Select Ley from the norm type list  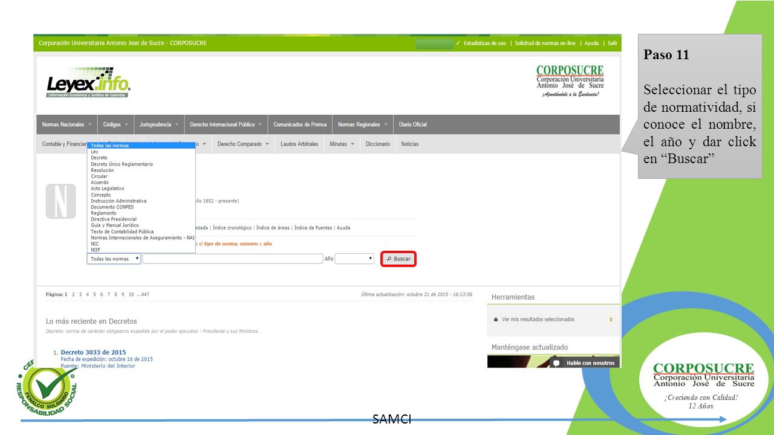tap(141, 152)
